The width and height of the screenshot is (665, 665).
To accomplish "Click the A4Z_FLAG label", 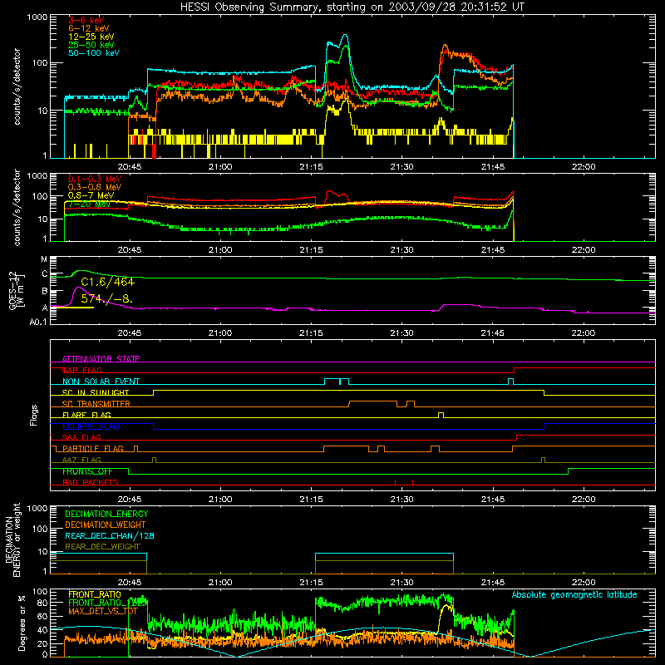I will click(x=81, y=460).
